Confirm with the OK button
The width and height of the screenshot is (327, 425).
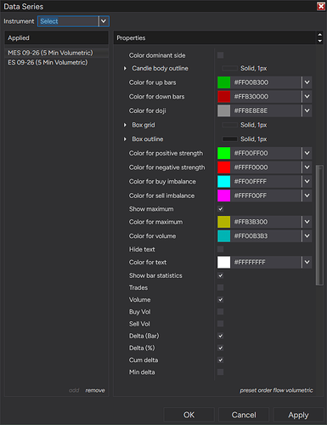click(189, 415)
